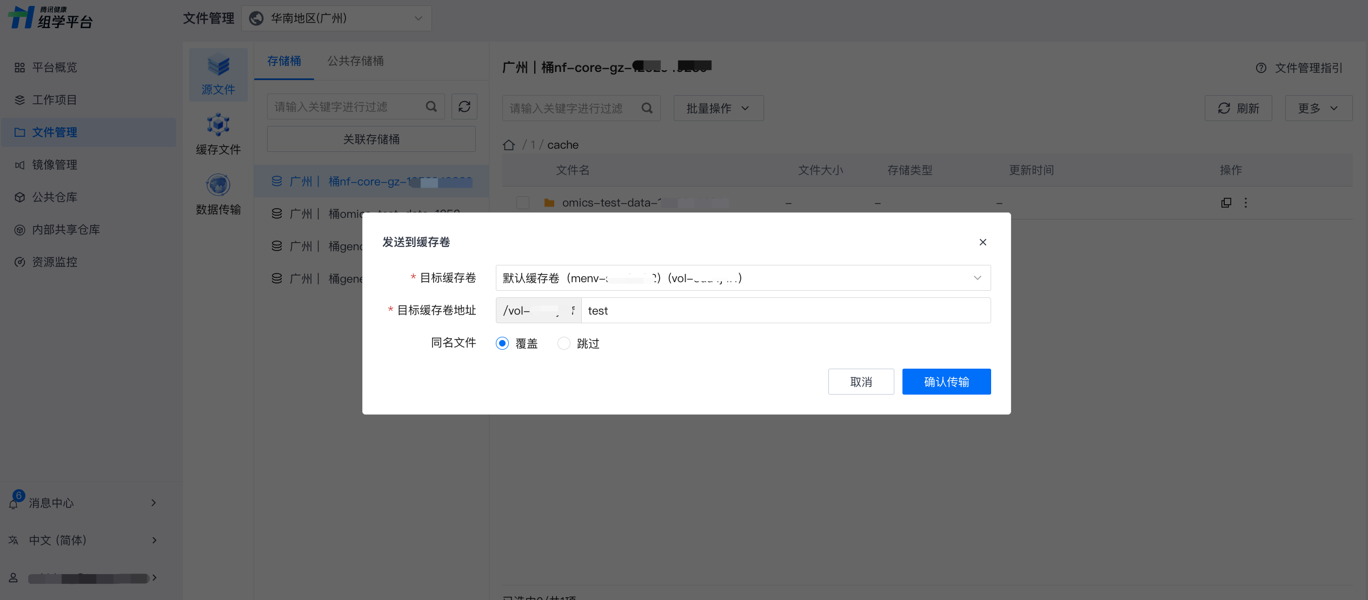Click the bucket list refresh icon
The image size is (1368, 600).
[x=464, y=106]
